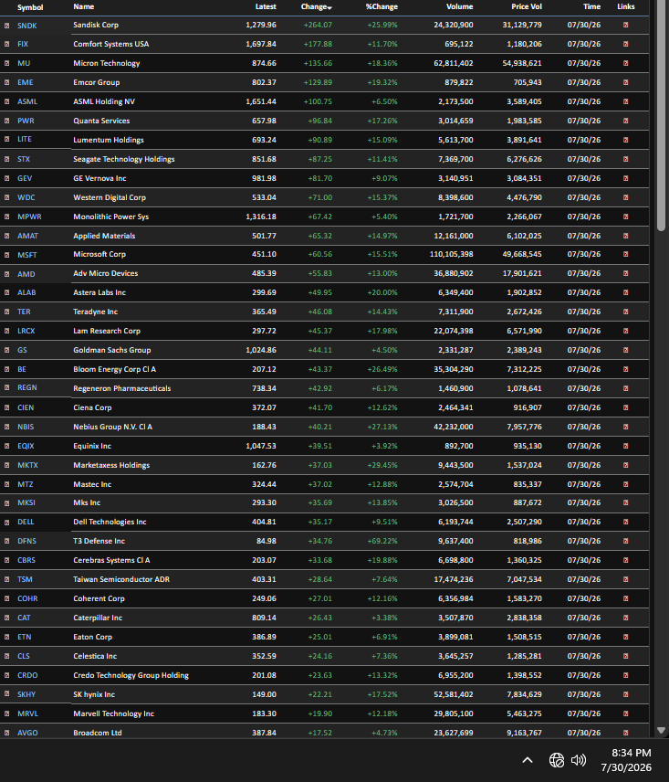The image size is (669, 782).
Task: Open the Links icon in Marketaxess Holdings row
Action: [x=626, y=465]
